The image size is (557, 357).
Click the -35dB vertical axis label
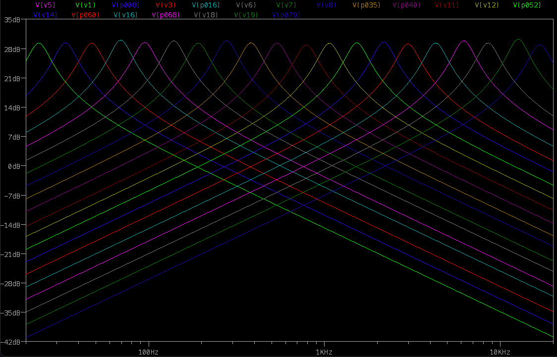[10, 313]
